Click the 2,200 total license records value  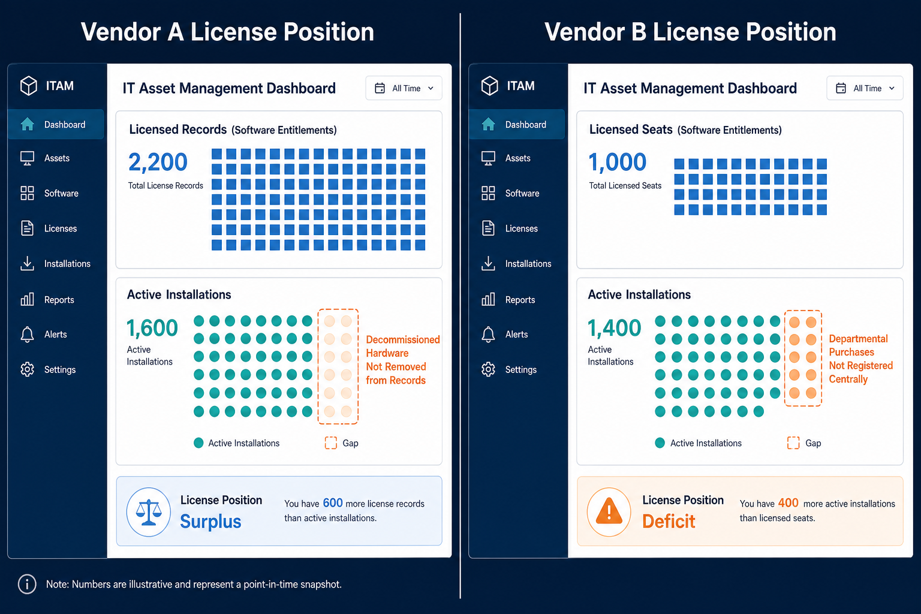pyautogui.click(x=158, y=162)
